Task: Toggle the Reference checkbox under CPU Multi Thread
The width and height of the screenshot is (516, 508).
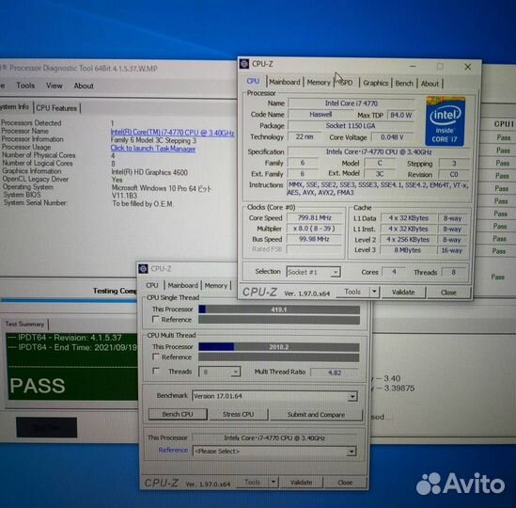Action: point(155,357)
